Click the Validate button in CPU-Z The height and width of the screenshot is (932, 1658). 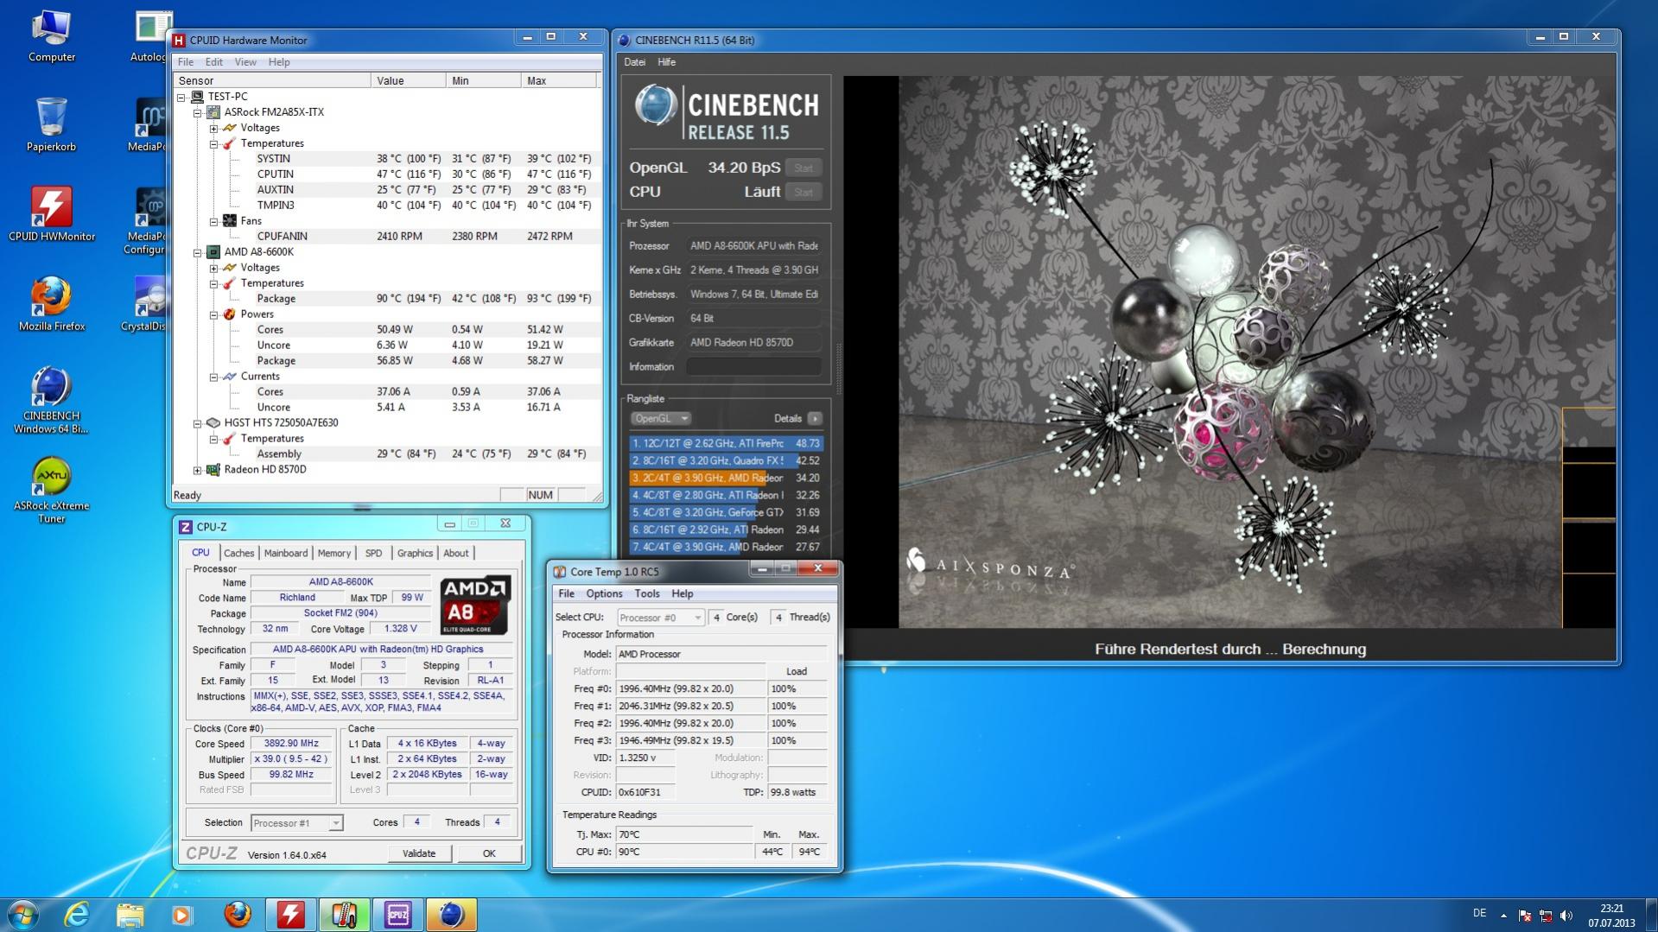419,853
